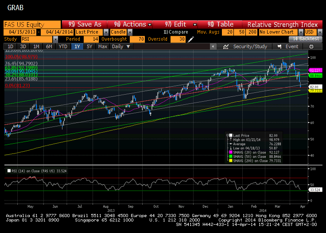Click the Security/Study chart icon
Viewport: 326px width, 233px height.
226,47
